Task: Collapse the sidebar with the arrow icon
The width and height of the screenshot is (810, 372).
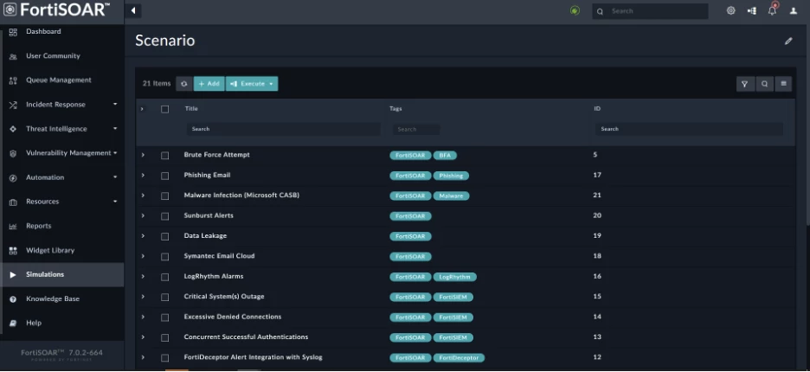Action: click(132, 11)
